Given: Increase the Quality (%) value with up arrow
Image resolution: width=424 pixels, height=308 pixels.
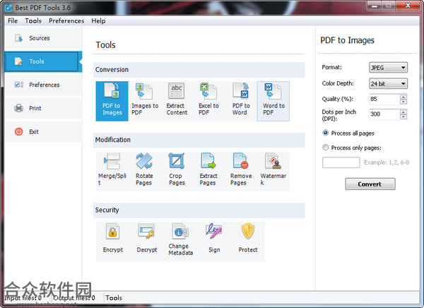Looking at the screenshot, I should tap(404, 97).
